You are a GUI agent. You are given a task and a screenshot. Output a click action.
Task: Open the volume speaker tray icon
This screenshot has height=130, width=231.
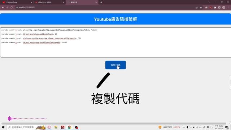201,127
